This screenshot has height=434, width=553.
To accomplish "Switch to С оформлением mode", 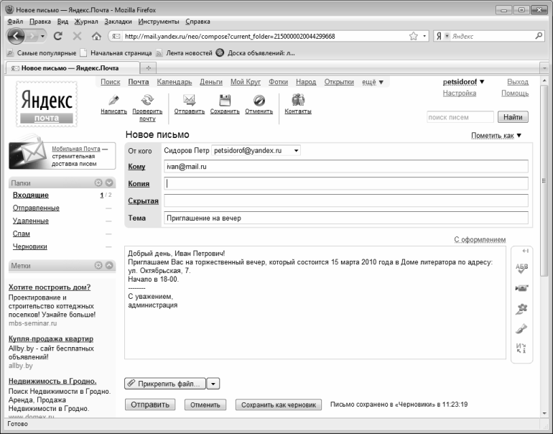I will pyautogui.click(x=480, y=239).
